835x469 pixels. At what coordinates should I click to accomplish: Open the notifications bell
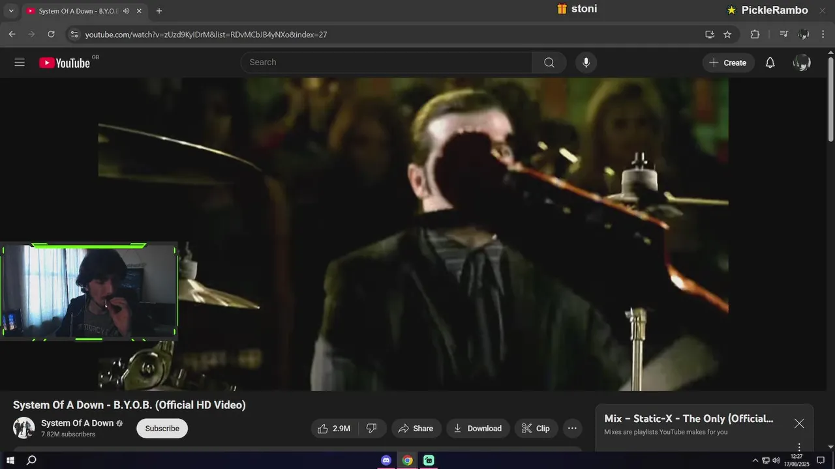tap(770, 63)
